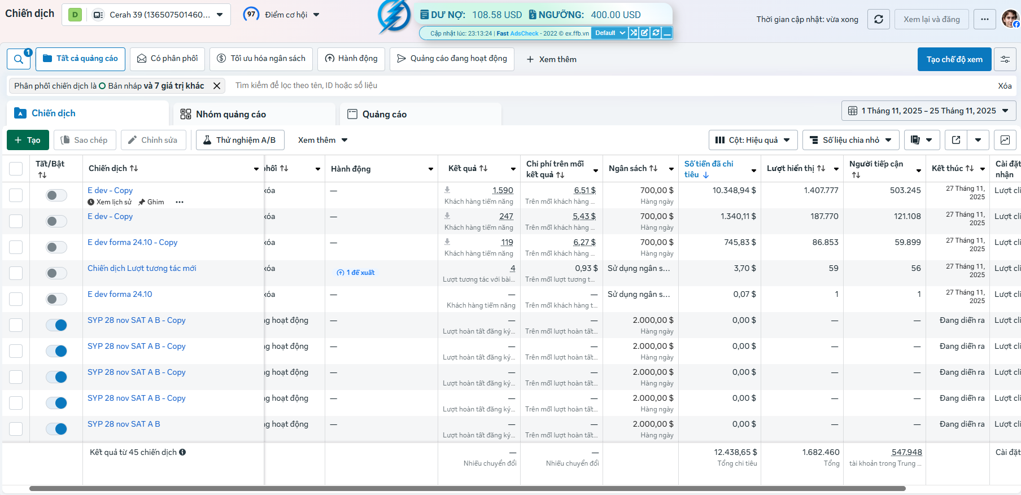Sort by the Tắt/Bật column arrows
The height and width of the screenshot is (495, 1021).
pyautogui.click(x=42, y=175)
